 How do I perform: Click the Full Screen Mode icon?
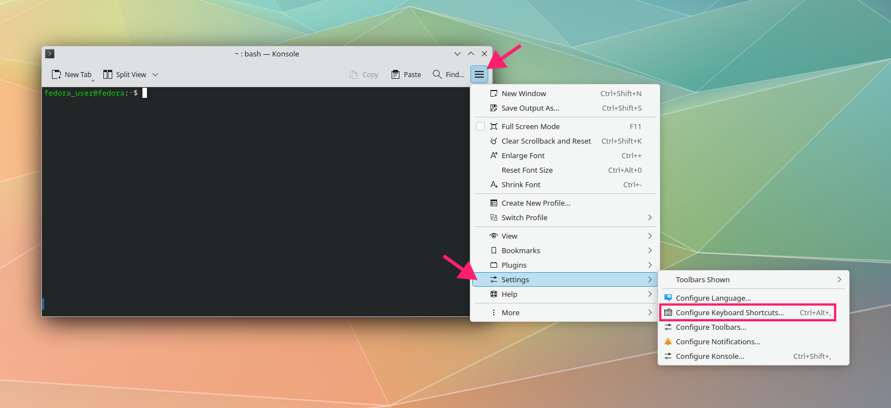[x=494, y=126]
